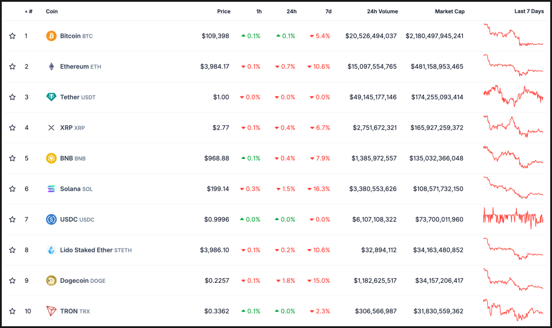Toggle the USDC favorite star
Viewport: 552px width, 328px height.
(x=13, y=219)
